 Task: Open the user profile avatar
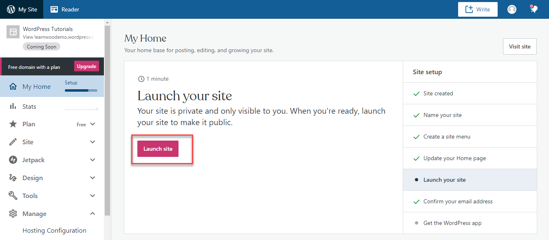click(x=512, y=9)
